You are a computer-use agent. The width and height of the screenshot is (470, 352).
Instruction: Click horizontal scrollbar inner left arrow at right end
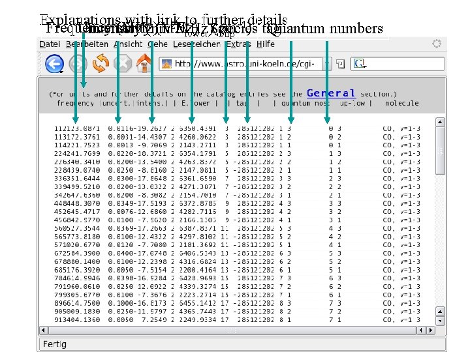(421, 330)
